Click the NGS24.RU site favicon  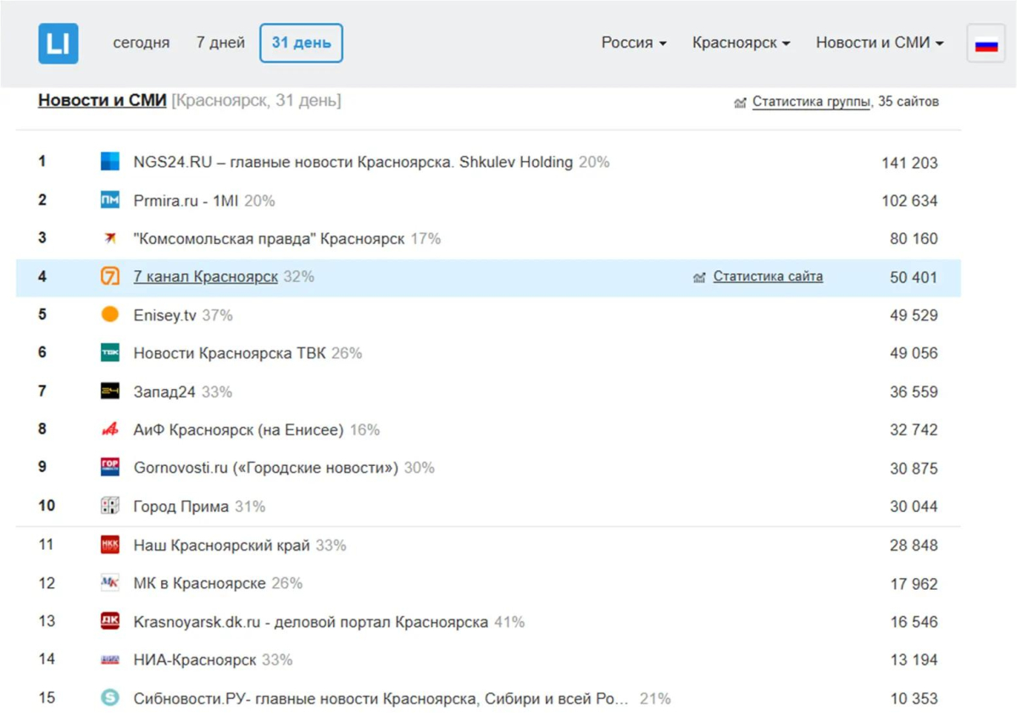click(110, 162)
